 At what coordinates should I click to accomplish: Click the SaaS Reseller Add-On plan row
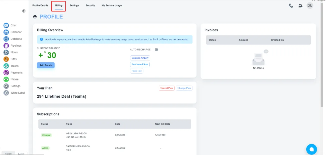(x=115, y=148)
